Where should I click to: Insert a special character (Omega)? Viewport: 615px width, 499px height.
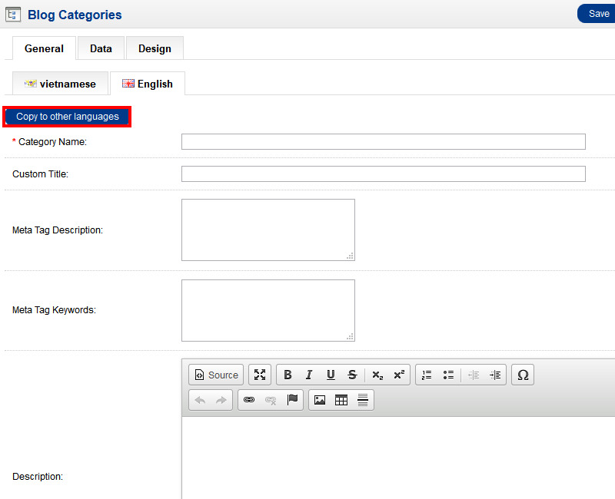523,375
